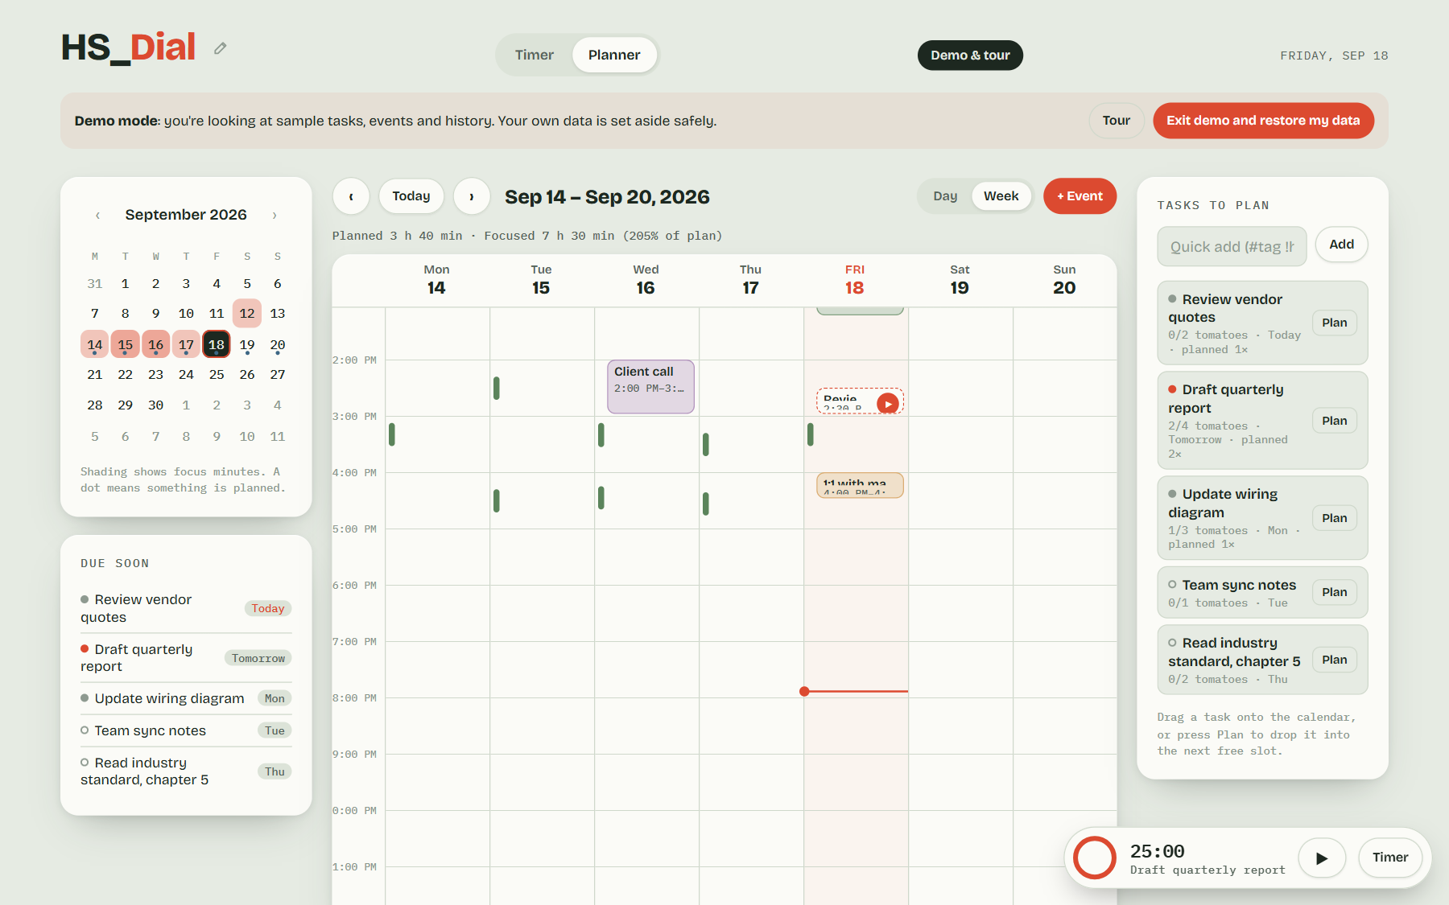Open Update wiring diagram in Due Soon

(186, 698)
